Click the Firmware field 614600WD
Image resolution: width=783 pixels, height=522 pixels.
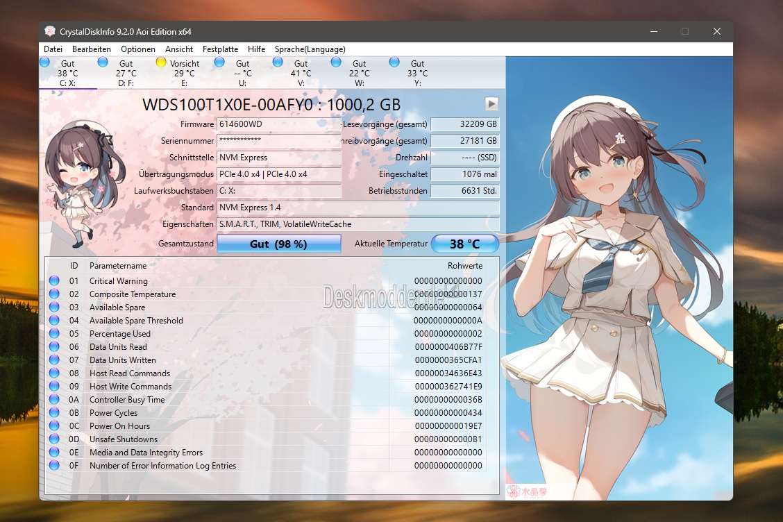click(278, 124)
